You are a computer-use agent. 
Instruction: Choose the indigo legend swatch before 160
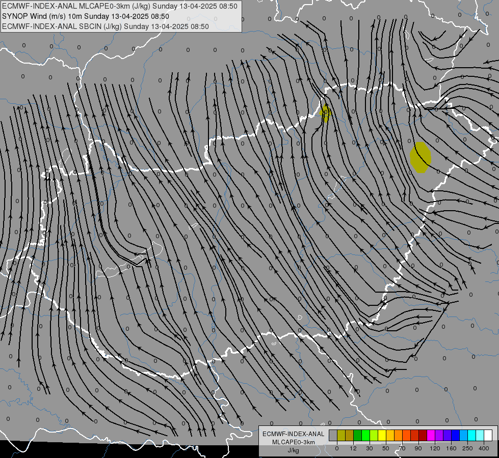pos(448,436)
